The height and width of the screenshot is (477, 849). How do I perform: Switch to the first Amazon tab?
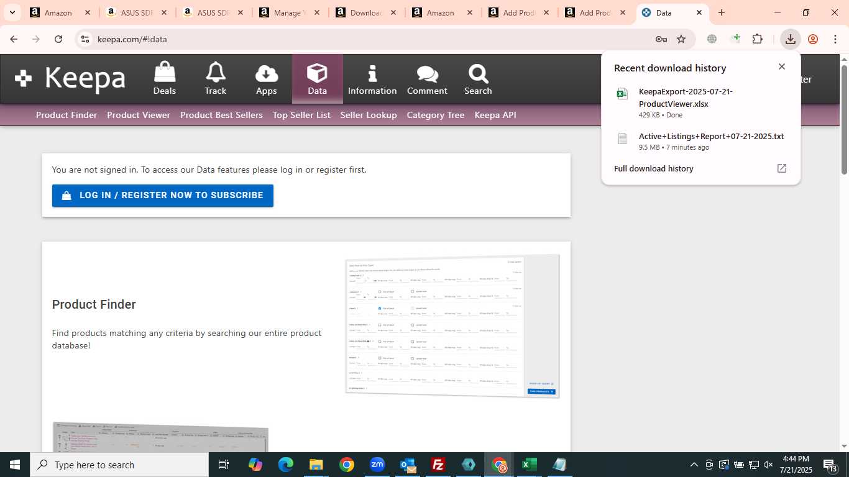click(x=61, y=12)
